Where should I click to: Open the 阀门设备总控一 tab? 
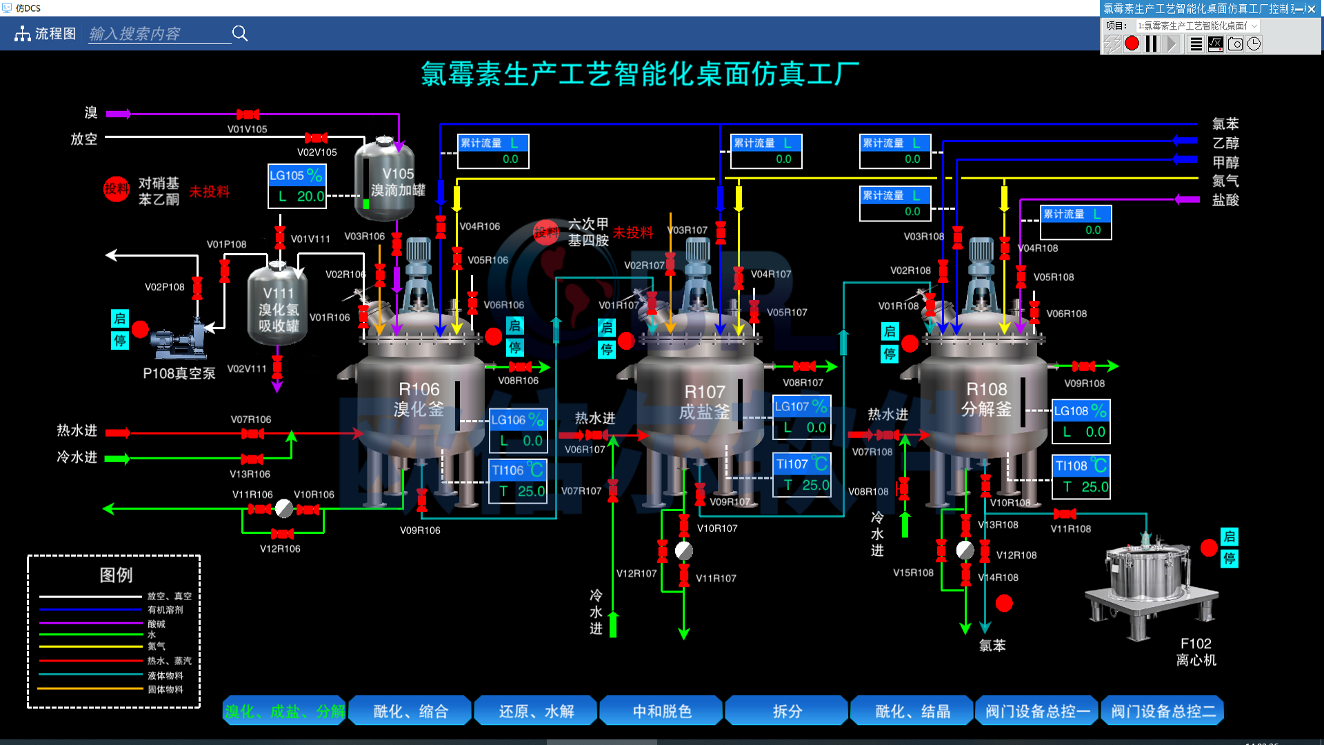(1037, 711)
